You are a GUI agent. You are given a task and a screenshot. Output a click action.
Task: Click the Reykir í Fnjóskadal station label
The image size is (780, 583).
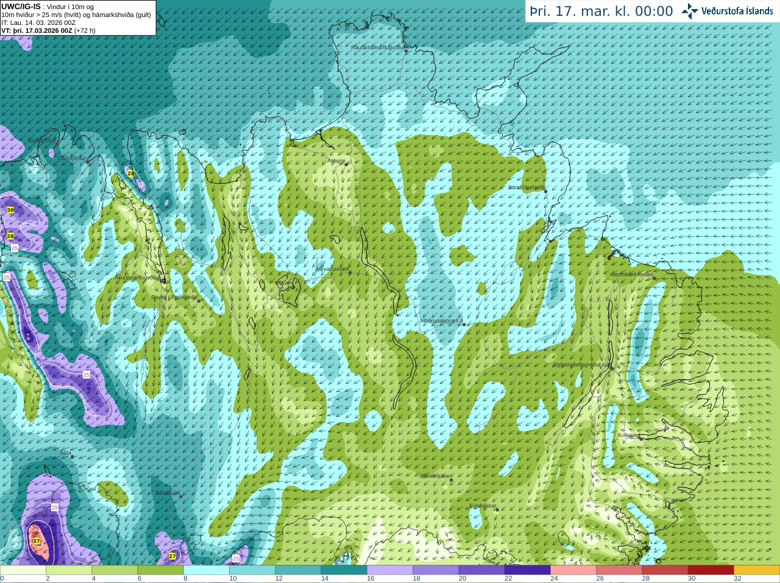click(174, 297)
